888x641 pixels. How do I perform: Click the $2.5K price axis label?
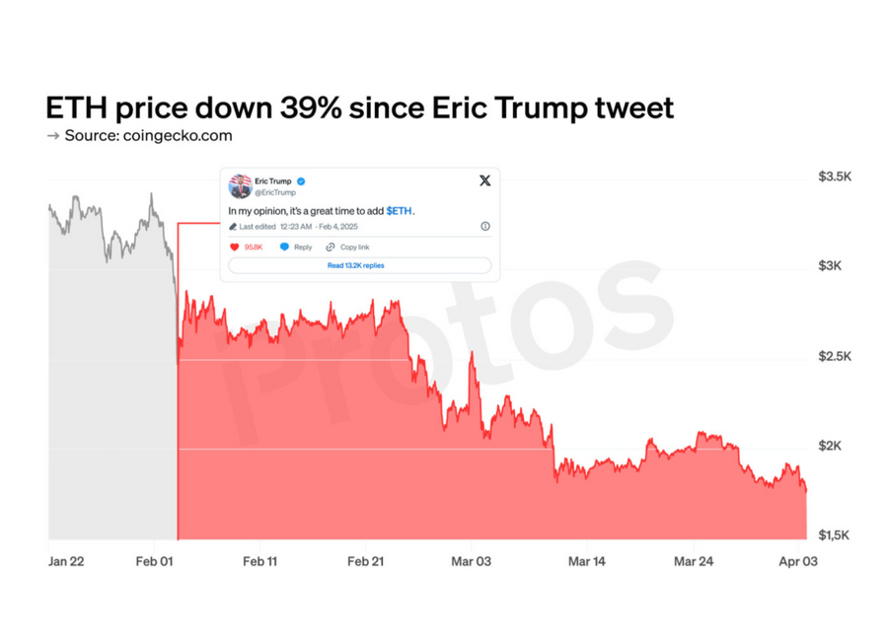pos(835,356)
